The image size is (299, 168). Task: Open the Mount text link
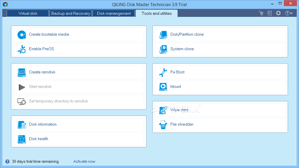click(x=176, y=86)
